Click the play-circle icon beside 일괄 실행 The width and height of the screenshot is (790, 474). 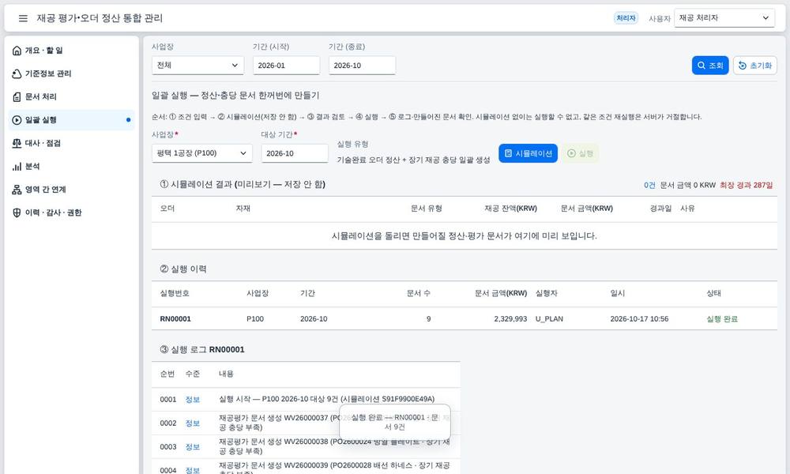click(17, 120)
